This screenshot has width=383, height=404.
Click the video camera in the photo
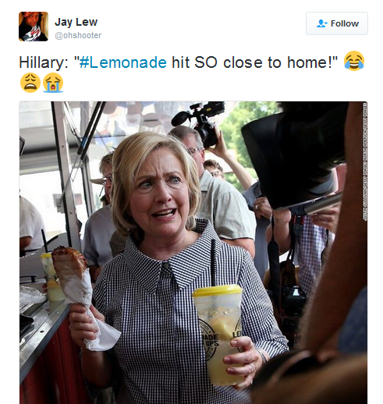201,122
